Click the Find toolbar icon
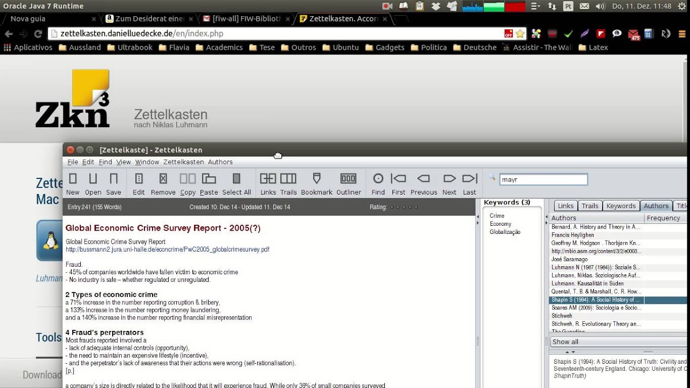Image resolution: width=690 pixels, height=388 pixels. pyautogui.click(x=378, y=178)
